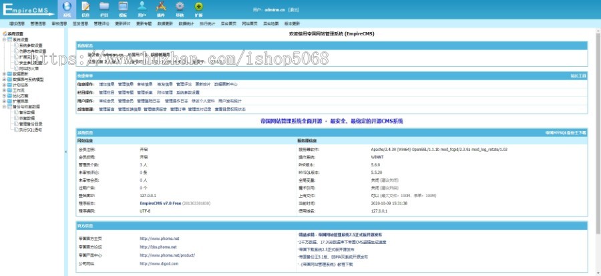The height and width of the screenshot is (276, 601).
Task: Open the 扩展 (Extend) green plus icon
Action: (198, 7)
